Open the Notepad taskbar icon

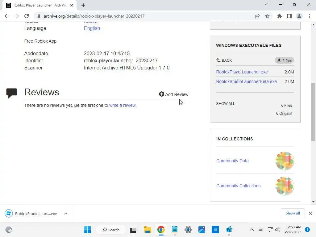(175, 230)
